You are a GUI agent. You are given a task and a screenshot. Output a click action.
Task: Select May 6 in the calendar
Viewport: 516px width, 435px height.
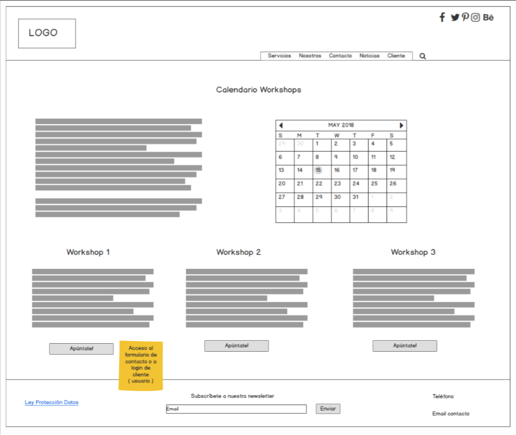(x=285, y=159)
